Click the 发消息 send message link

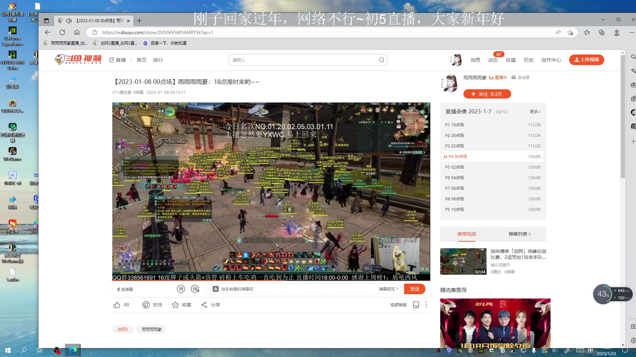[520, 77]
